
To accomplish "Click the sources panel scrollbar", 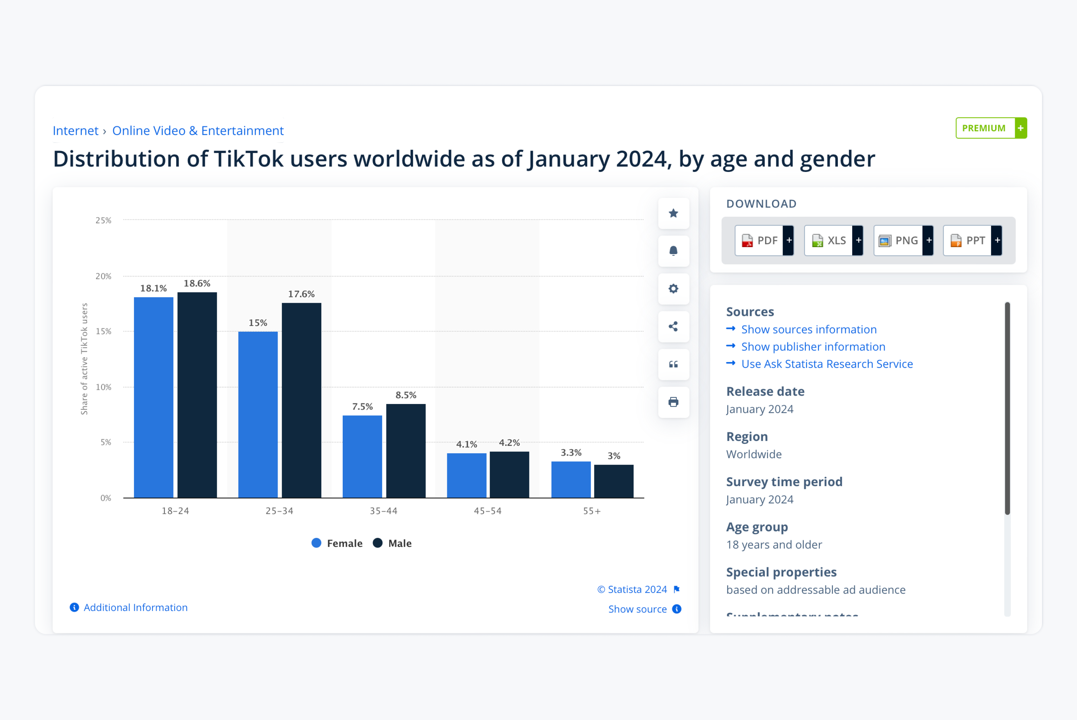I will tap(1007, 408).
